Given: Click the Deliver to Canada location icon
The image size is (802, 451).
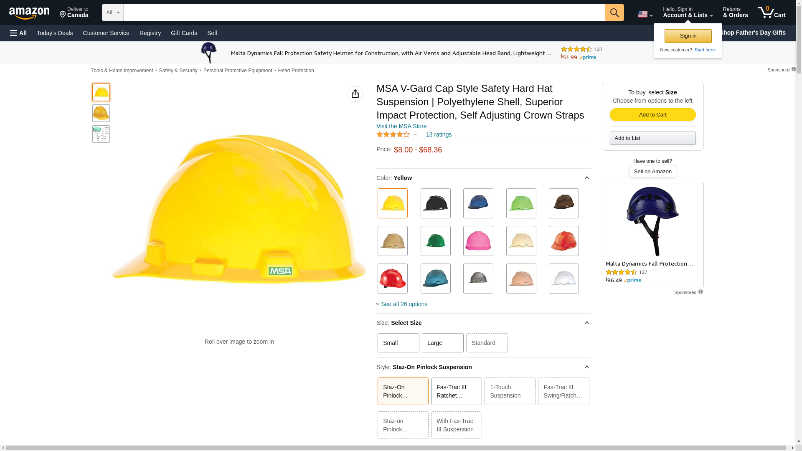Looking at the screenshot, I should [63, 15].
